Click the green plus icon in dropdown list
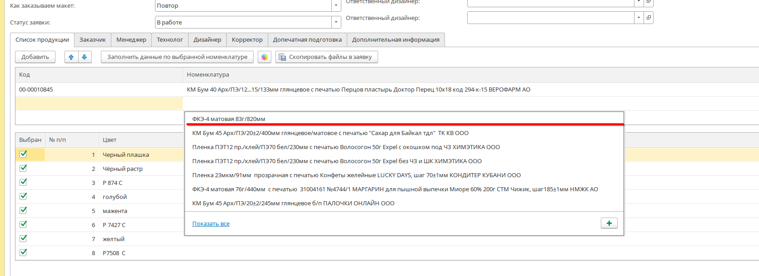 [x=609, y=223]
